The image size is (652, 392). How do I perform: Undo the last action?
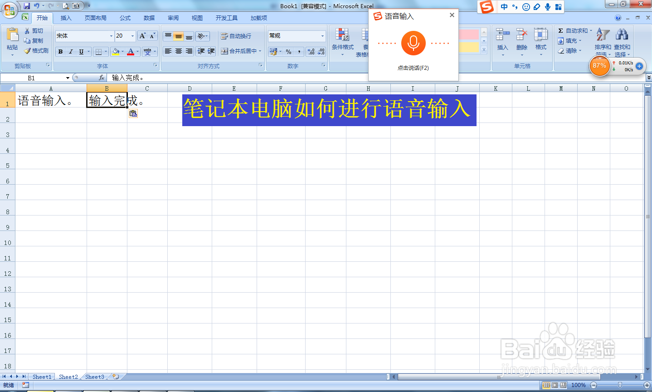point(36,6)
